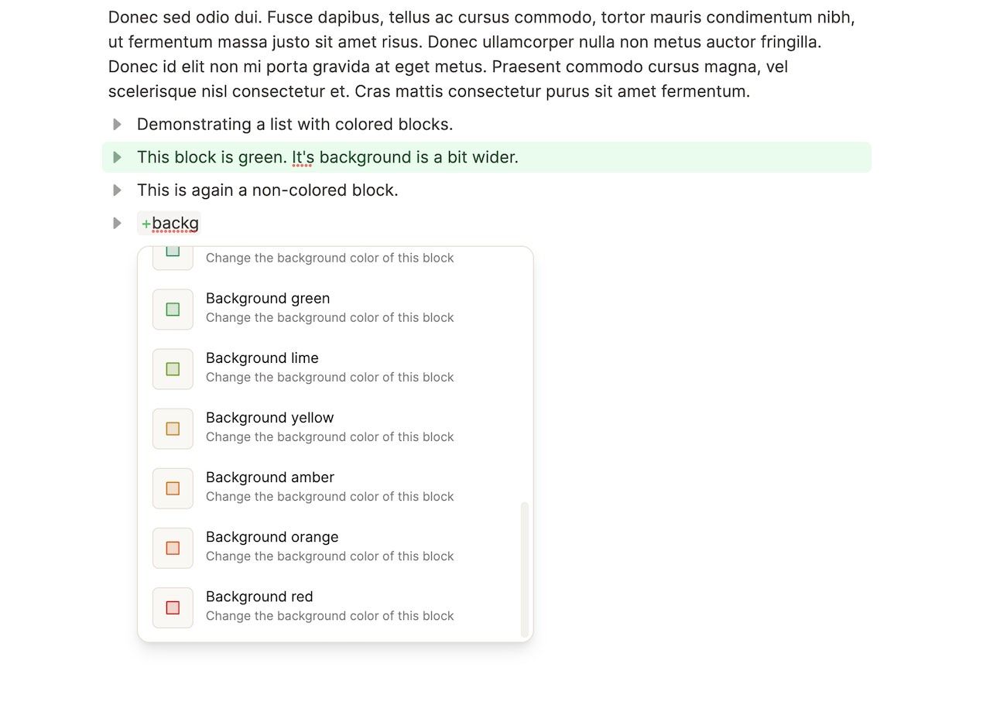
Task: Expand the 'non-colored block' disclosure triangle
Action: (117, 190)
